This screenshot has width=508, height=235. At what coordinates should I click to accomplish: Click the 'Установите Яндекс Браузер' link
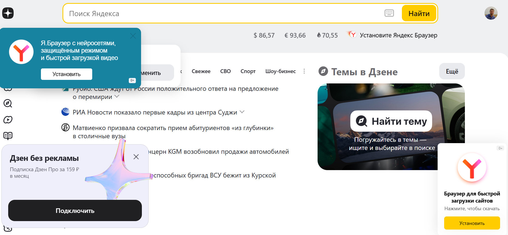click(x=398, y=35)
